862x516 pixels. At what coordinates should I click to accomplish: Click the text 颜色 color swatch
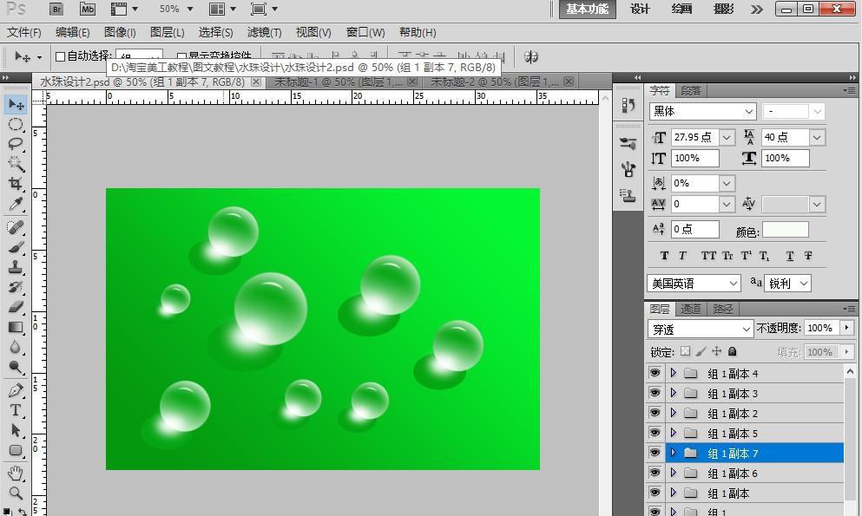tap(785, 230)
